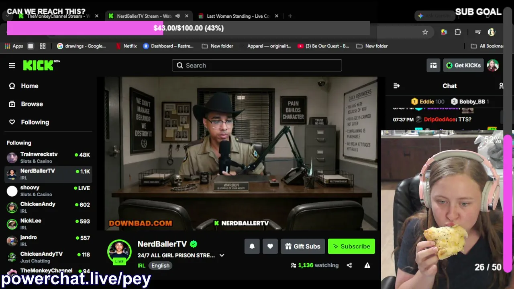Open Apparel — originality bookmark
Screen dimensions: 514x289
click(x=269, y=46)
